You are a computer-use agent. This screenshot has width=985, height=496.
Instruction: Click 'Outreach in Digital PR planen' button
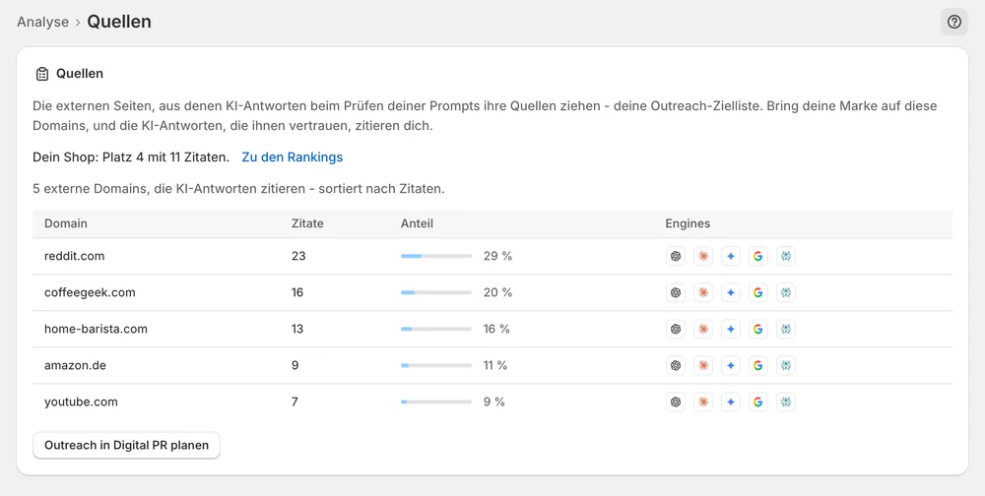[126, 445]
